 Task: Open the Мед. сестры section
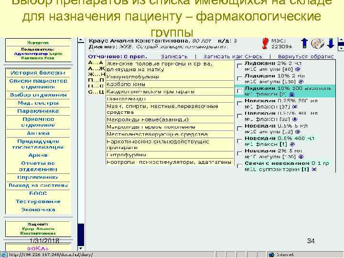(x=38, y=103)
